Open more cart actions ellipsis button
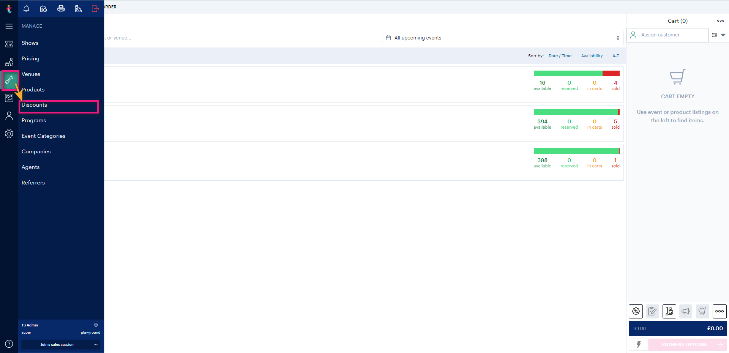This screenshot has width=729, height=353. (x=720, y=311)
